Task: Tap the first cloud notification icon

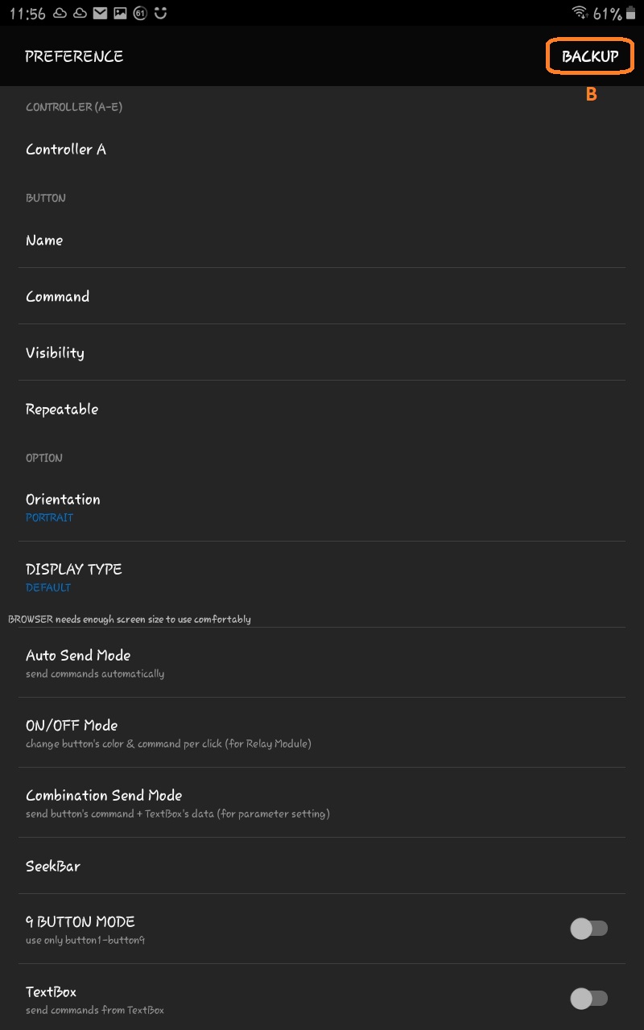Action: 60,14
